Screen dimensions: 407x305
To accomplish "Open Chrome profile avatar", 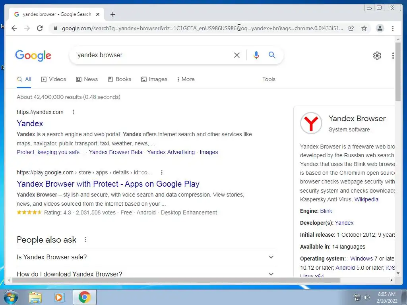I will coord(380,28).
